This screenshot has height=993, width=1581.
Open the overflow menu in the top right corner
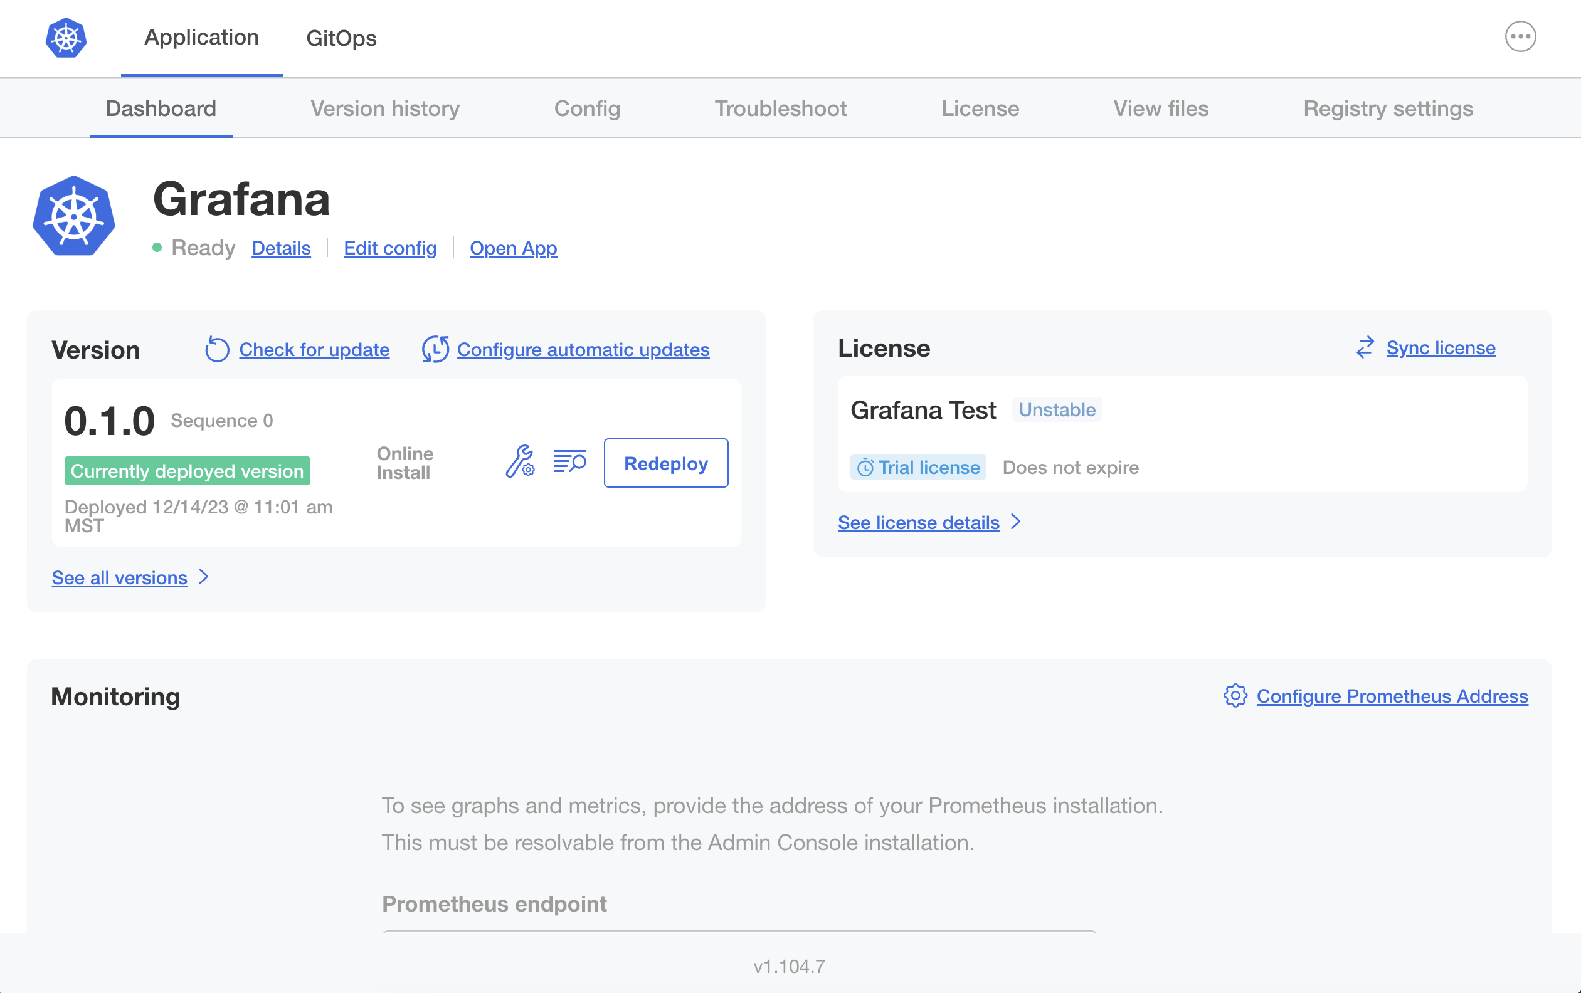pos(1521,37)
